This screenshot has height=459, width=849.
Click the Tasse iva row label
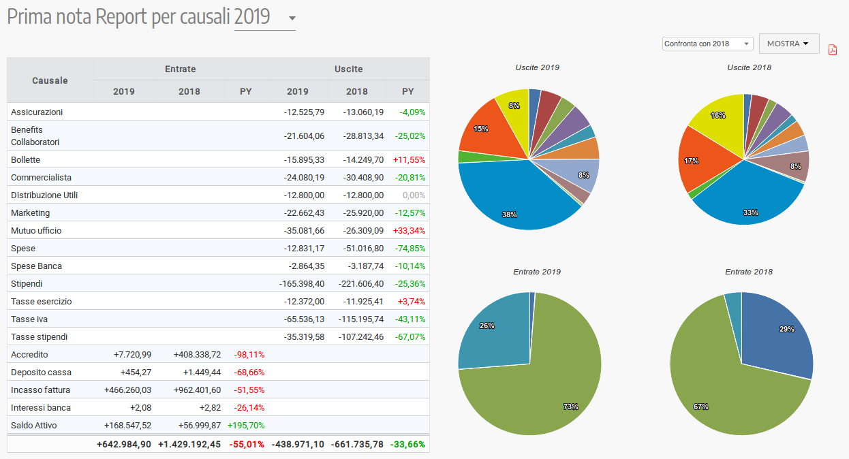coord(29,319)
